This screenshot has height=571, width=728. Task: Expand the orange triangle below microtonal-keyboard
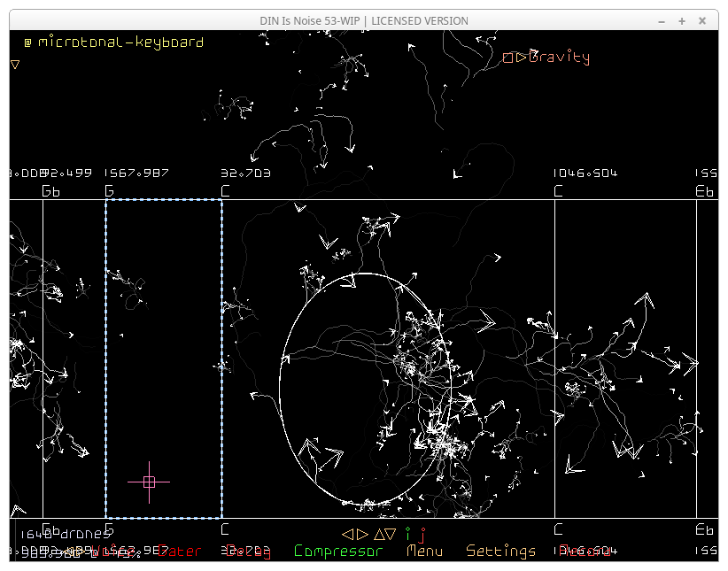[15, 64]
